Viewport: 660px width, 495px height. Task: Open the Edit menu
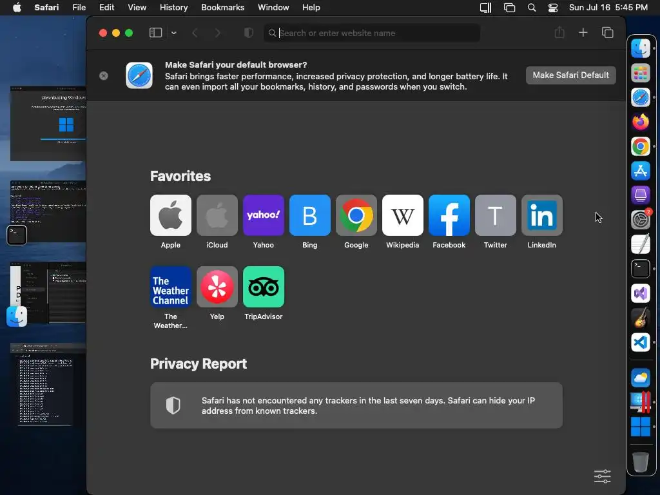tap(106, 8)
